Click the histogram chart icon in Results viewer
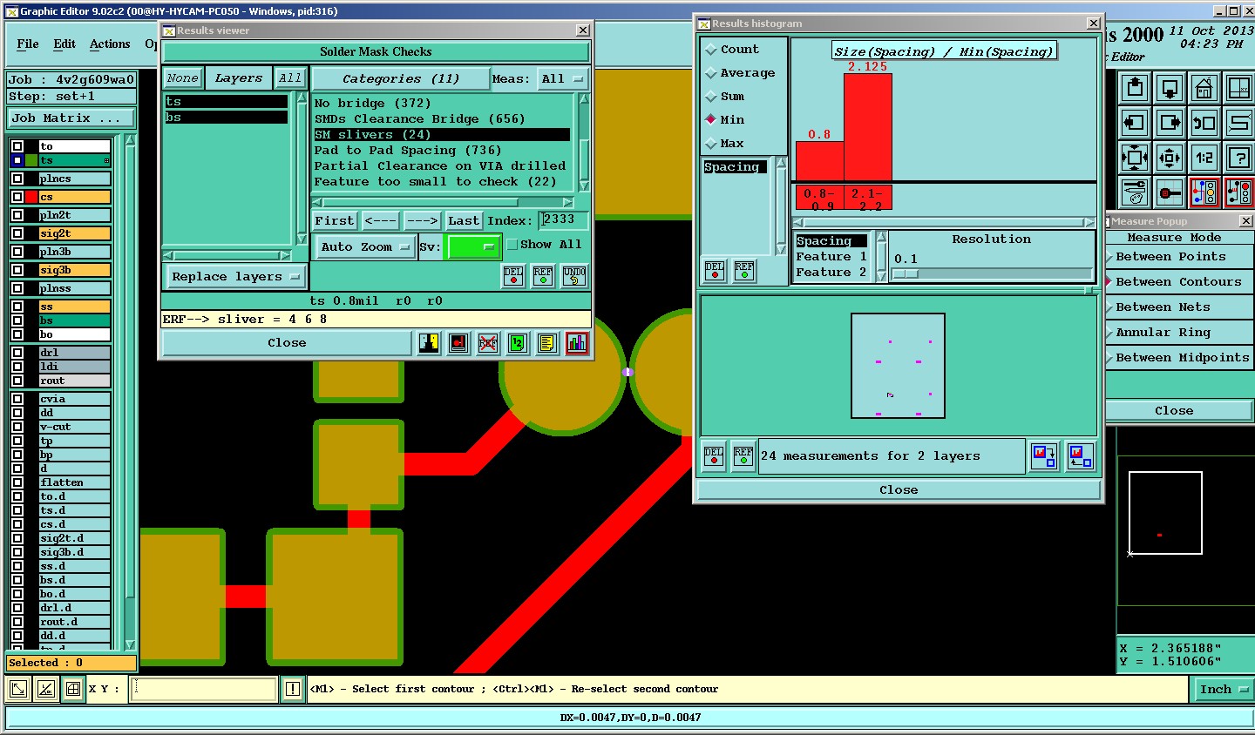Viewport: 1255px width, 735px height. click(577, 343)
